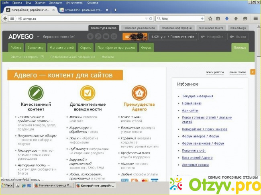The height and width of the screenshot is (195, 261).
Task: Open the address bar history dropdown arrow
Action: [x=146, y=18]
